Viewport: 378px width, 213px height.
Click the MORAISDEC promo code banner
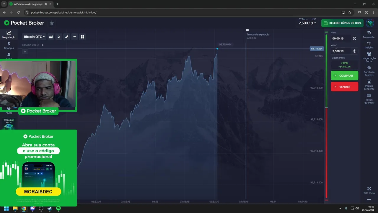click(38, 192)
